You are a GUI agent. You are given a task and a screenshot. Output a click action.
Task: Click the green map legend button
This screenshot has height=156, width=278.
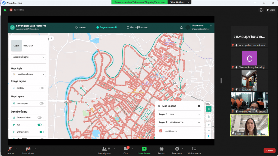point(209,109)
